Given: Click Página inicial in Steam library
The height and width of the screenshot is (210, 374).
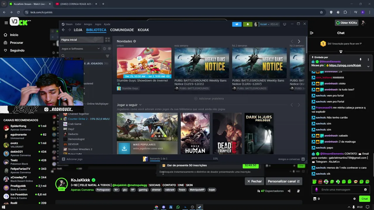Looking at the screenshot, I should 82,40.
